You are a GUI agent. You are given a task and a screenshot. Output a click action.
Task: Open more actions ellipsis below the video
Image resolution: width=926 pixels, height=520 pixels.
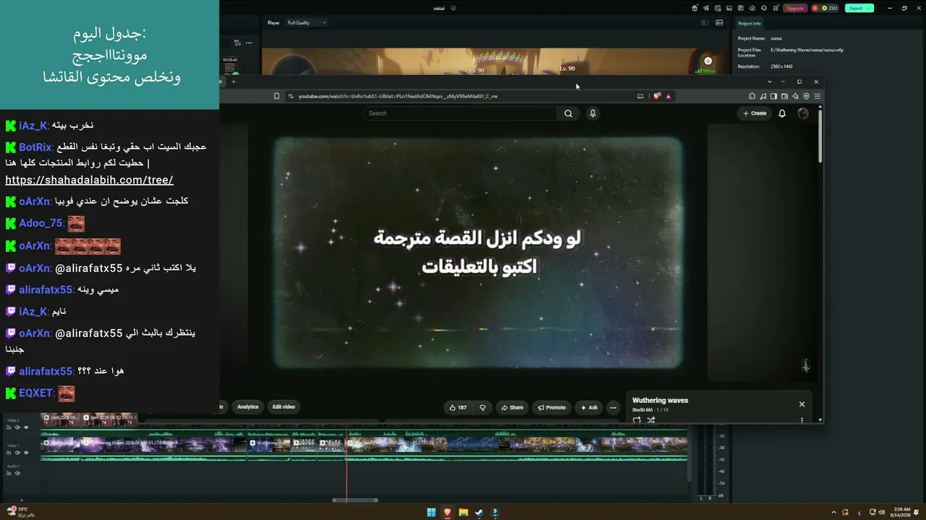coord(613,407)
